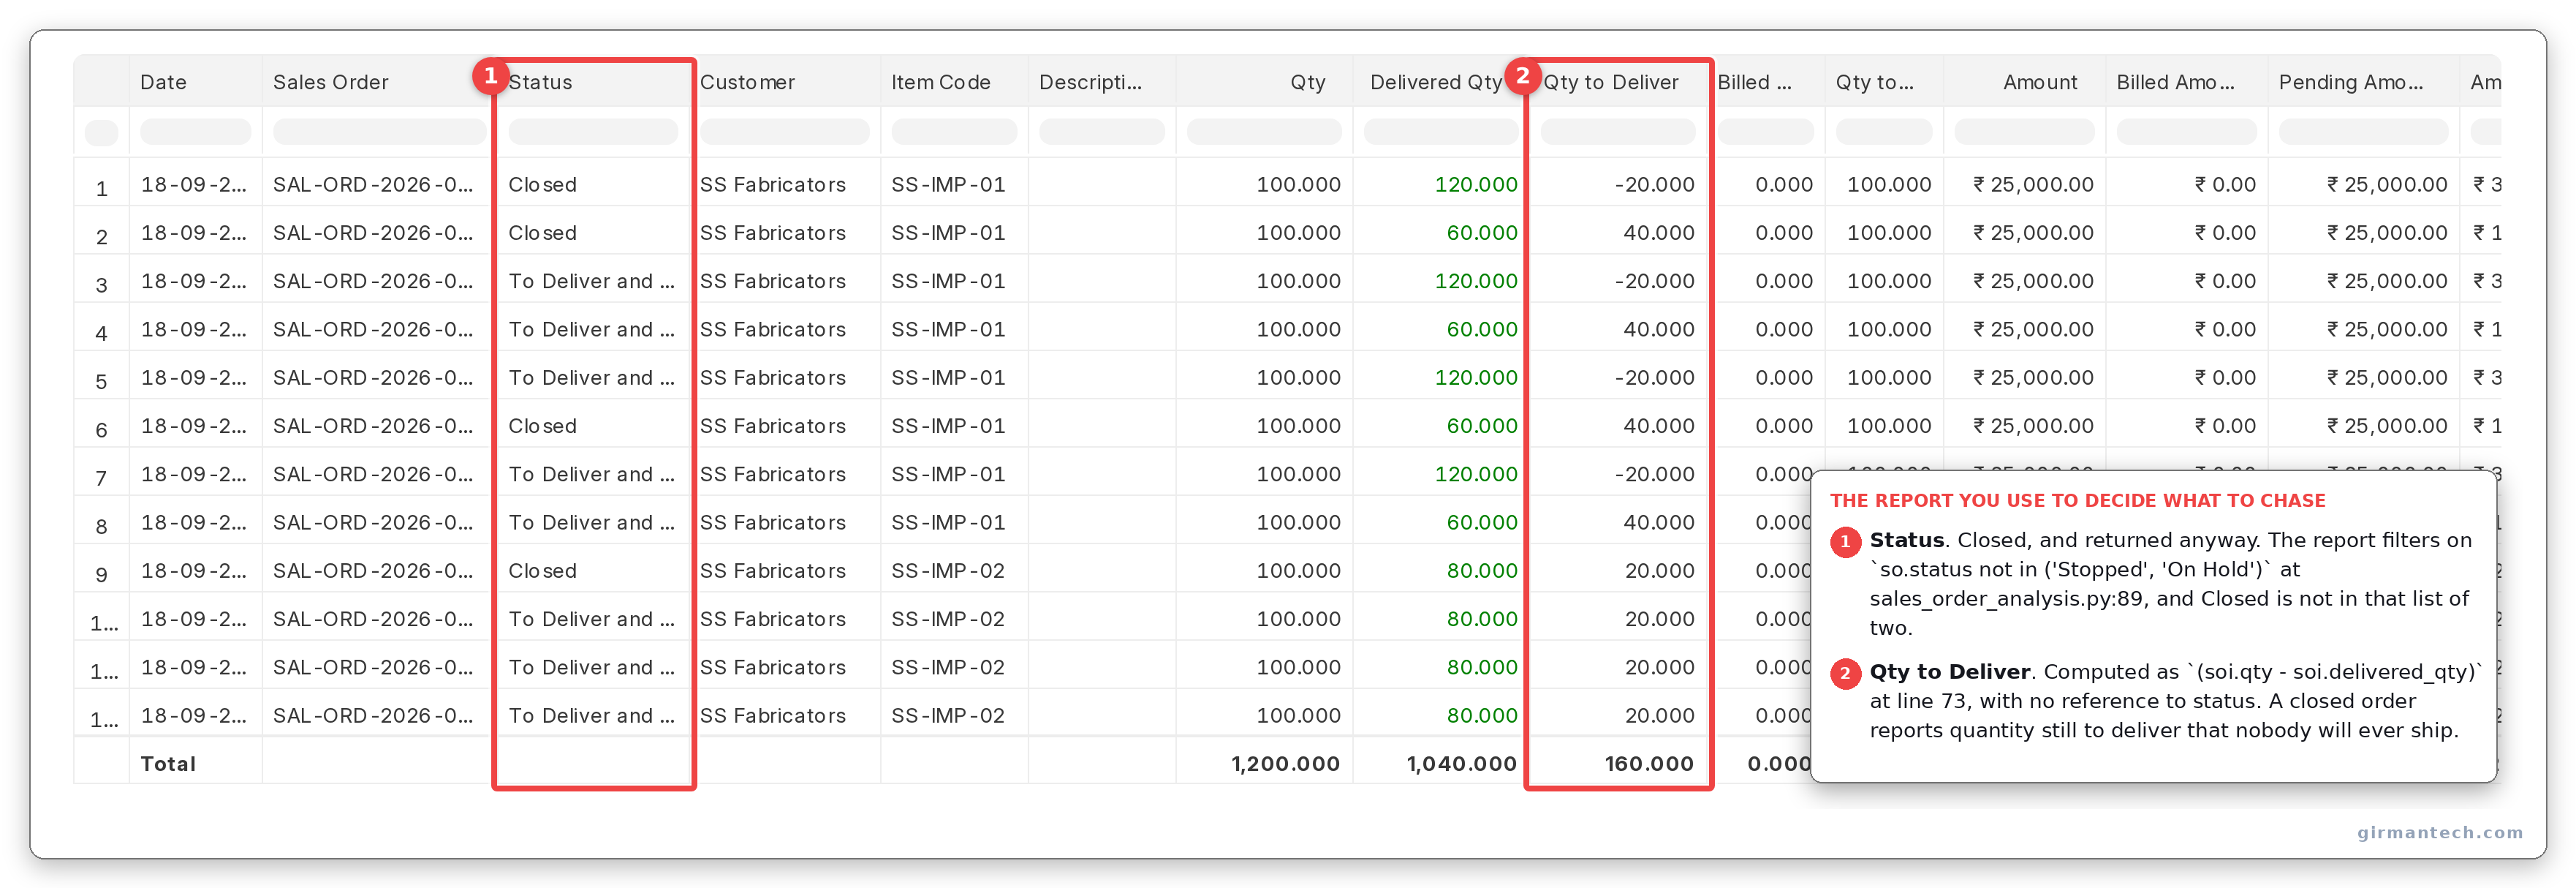Click the 60.000 delivered qty in row 2
Screen dimensions: 2576x888
1481,233
